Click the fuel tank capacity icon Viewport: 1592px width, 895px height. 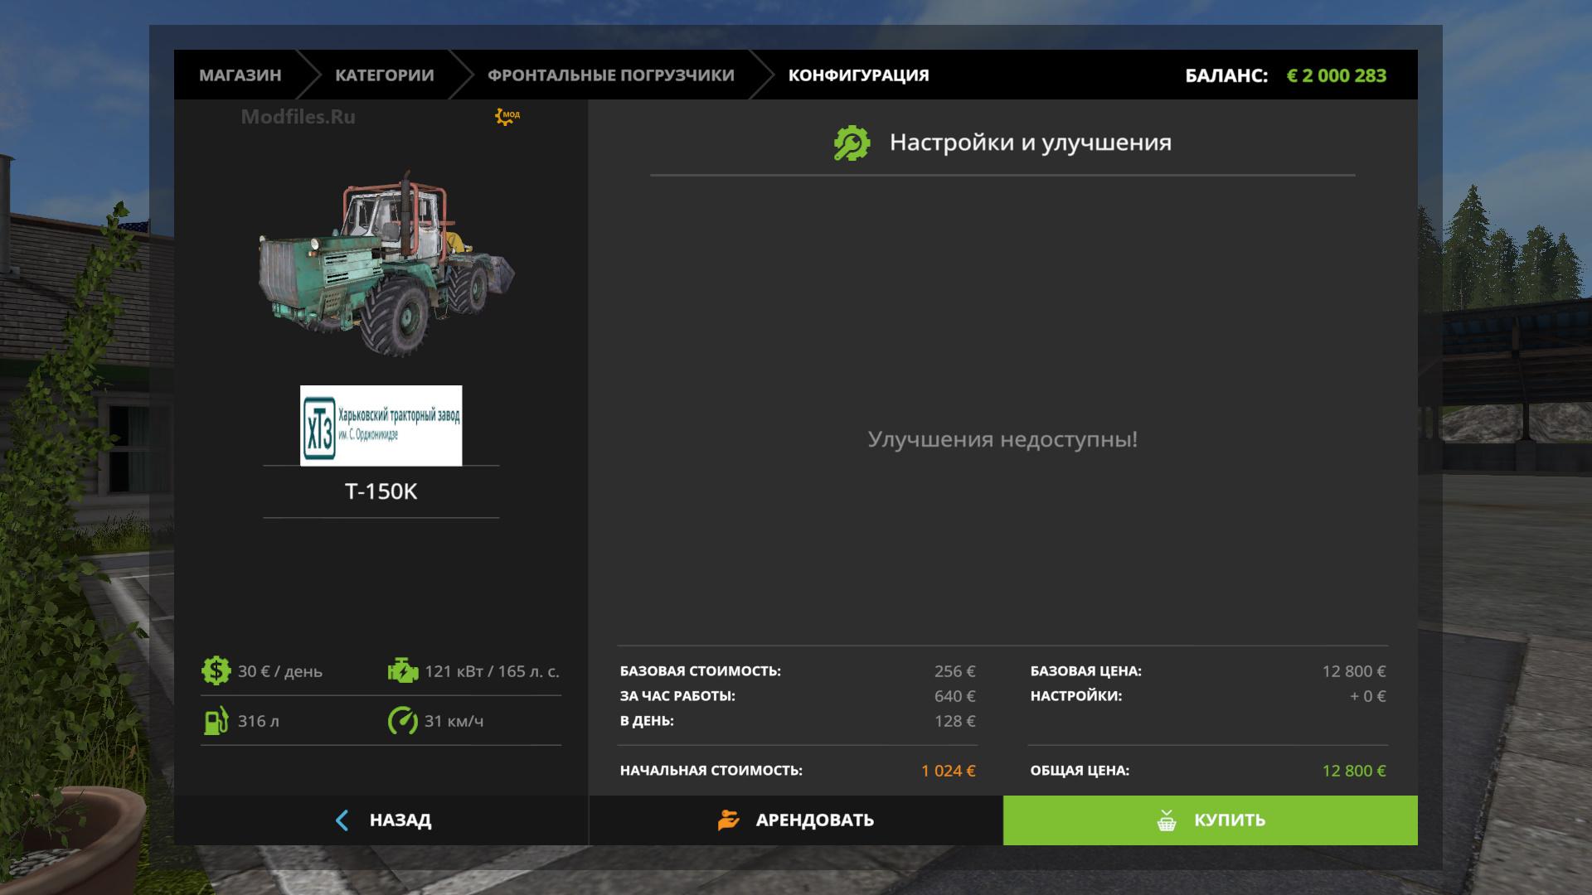[216, 721]
